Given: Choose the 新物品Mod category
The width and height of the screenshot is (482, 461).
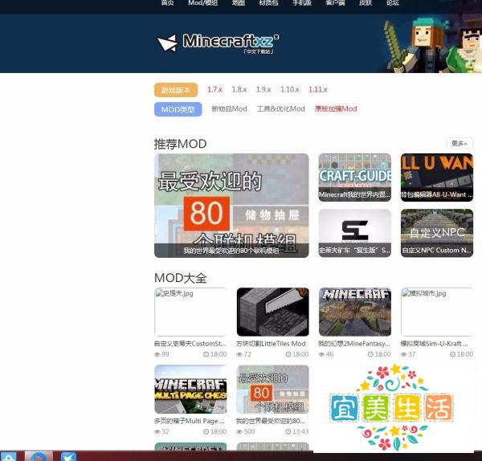Looking at the screenshot, I should click(x=229, y=108).
